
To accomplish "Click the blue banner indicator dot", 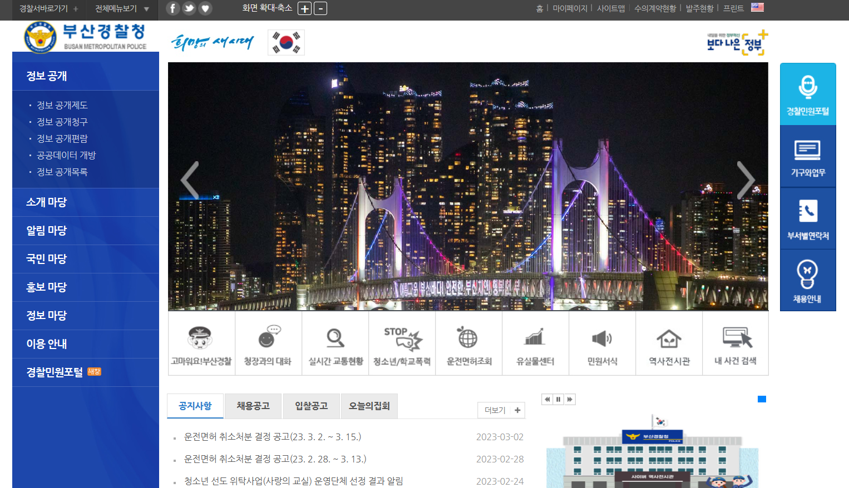I will 762,399.
